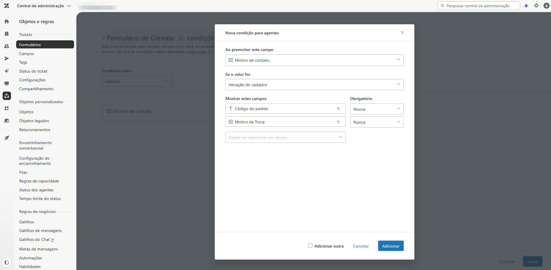Open the Digitar ou selecionar um campo combobox

click(x=285, y=137)
